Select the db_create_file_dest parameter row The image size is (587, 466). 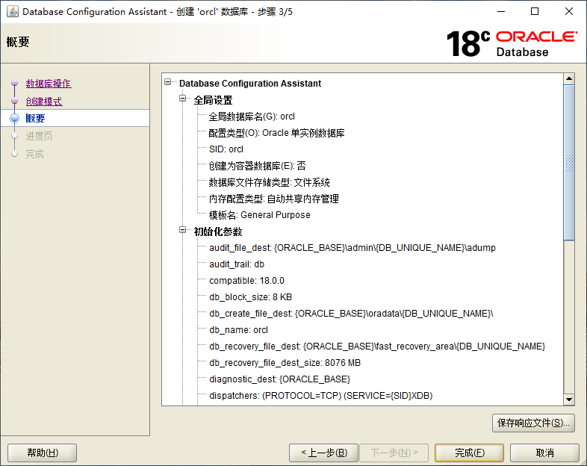point(351,314)
